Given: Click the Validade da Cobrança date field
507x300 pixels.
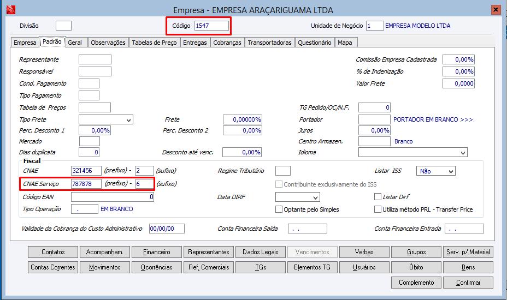Looking at the screenshot, I should (167, 229).
